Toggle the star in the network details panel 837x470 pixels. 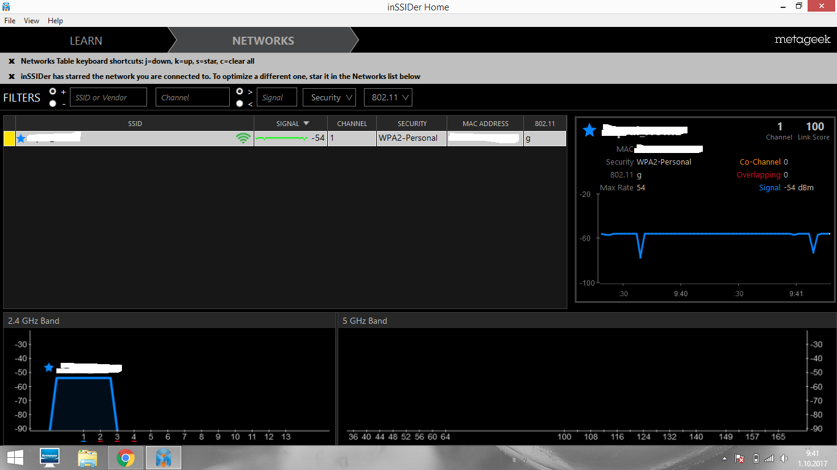[589, 130]
